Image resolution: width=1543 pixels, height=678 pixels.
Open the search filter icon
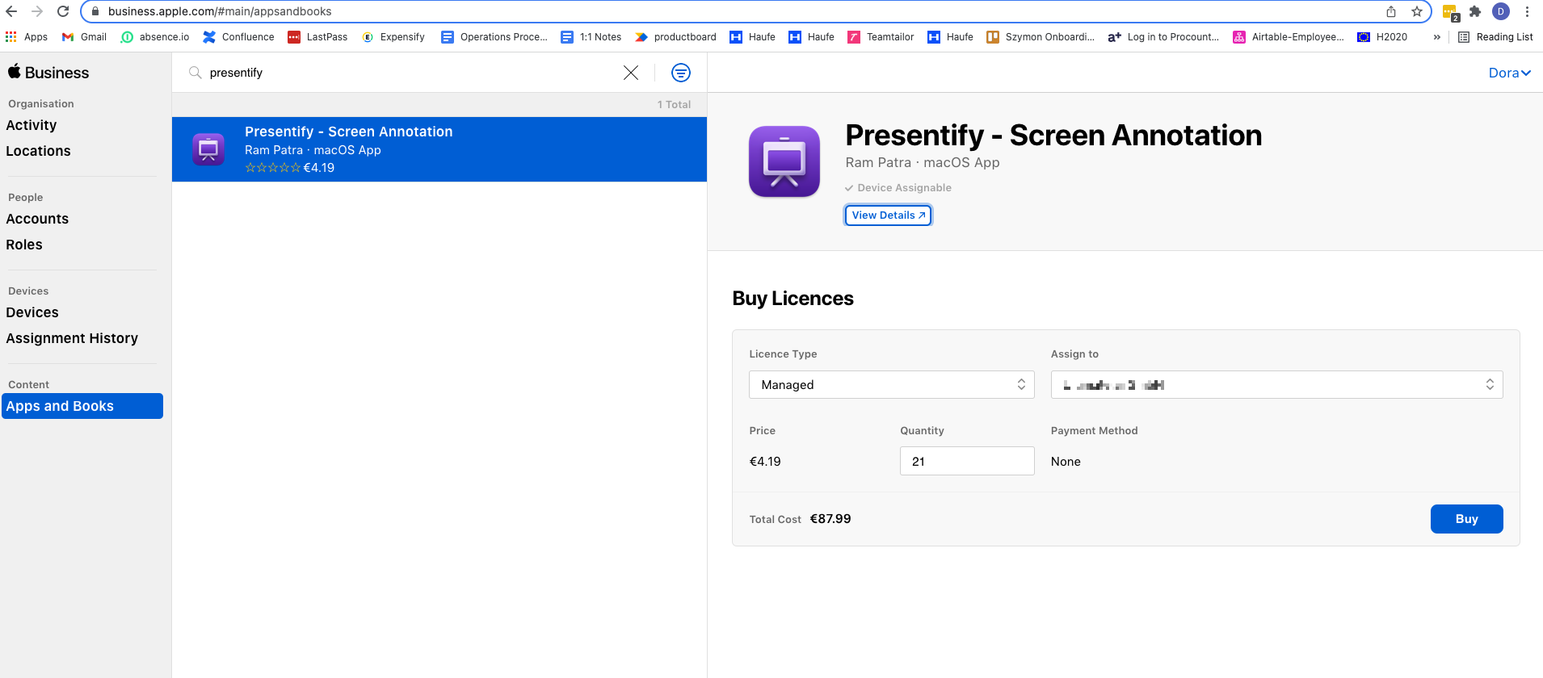(681, 73)
